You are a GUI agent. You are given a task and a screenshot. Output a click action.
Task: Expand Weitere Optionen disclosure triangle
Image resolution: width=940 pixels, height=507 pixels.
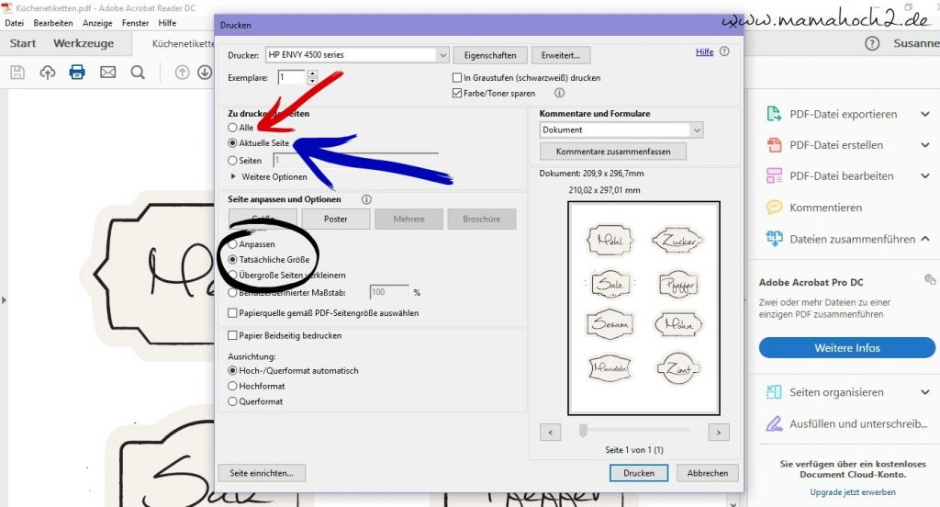(x=233, y=177)
